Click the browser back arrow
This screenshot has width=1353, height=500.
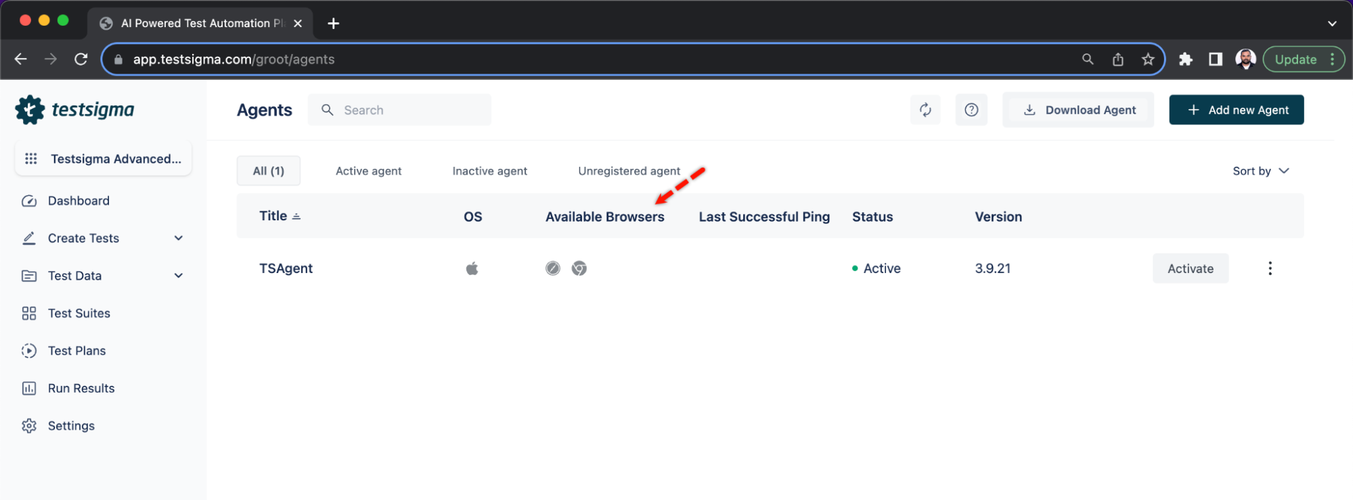click(x=21, y=59)
